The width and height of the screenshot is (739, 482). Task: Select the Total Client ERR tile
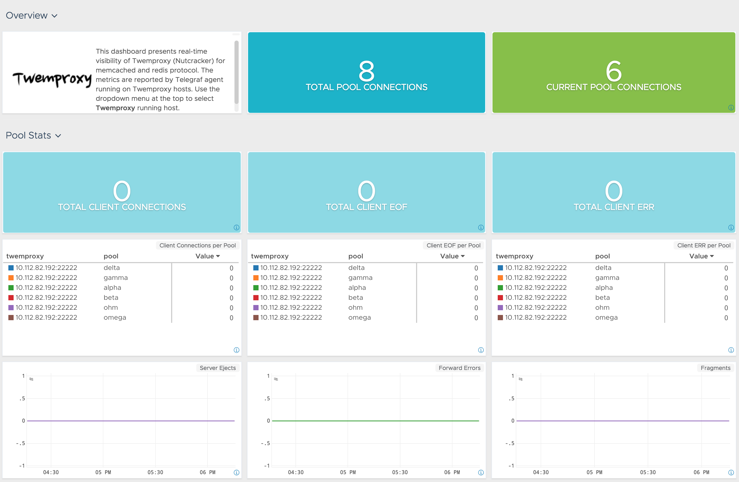[x=614, y=192]
